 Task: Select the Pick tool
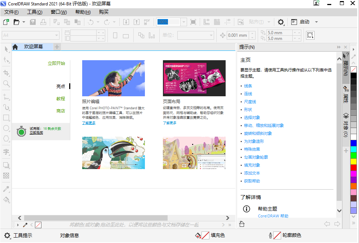(x=6, y=49)
